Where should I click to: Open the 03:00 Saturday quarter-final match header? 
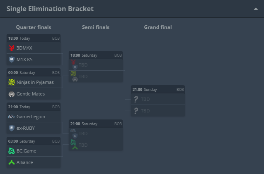click(34, 141)
